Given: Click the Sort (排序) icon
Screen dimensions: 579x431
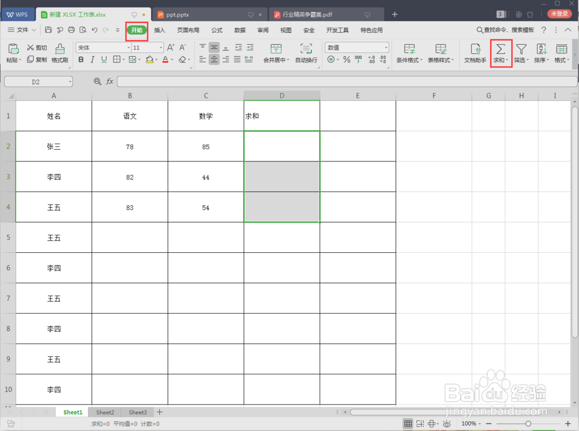Looking at the screenshot, I should click(542, 49).
